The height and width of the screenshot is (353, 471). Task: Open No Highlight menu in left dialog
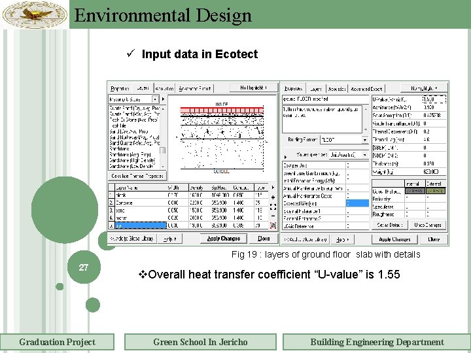pyautogui.click(x=254, y=88)
